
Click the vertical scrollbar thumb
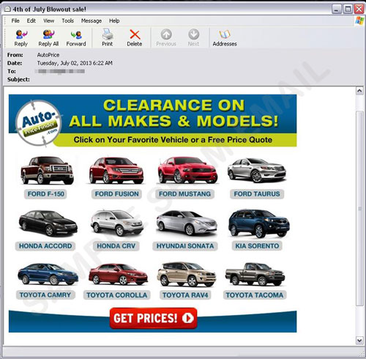[359, 208]
